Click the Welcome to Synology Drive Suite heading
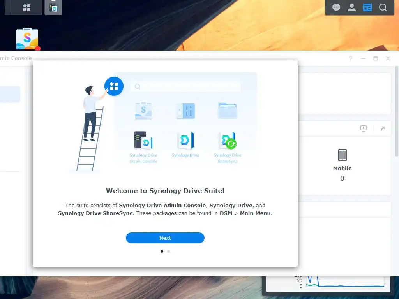Viewport: 399px width, 299px height. coord(165,191)
